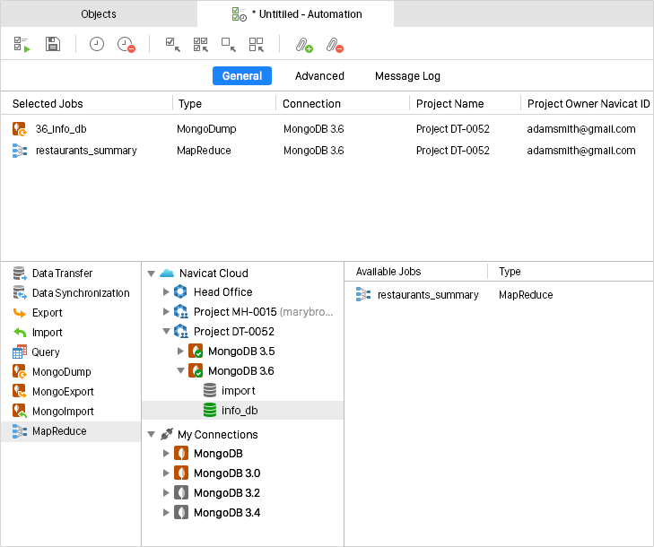
Task: Select the MongoDB 3.4 connection label
Action: (226, 512)
